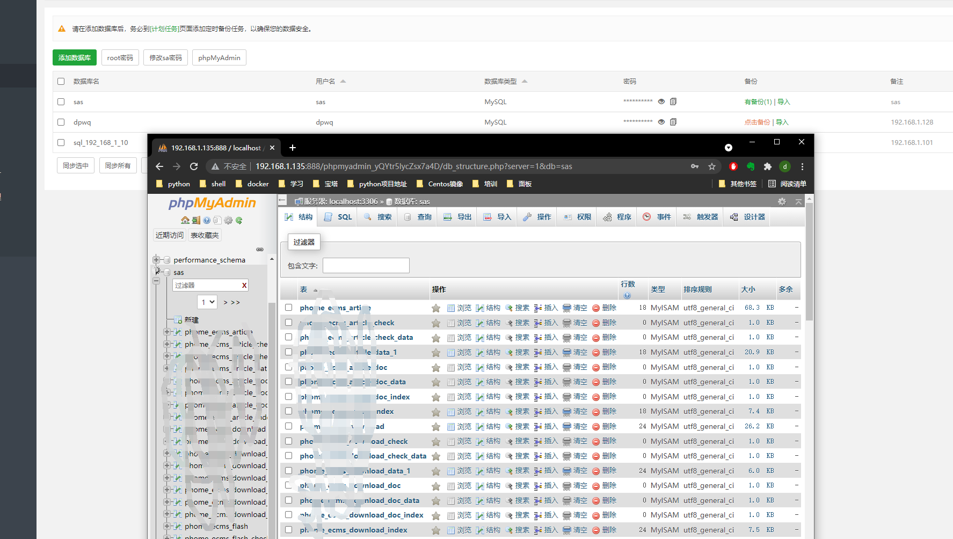Click the link-with-main-panel chain icon
Viewport: 953px width, 539px height.
(x=260, y=249)
